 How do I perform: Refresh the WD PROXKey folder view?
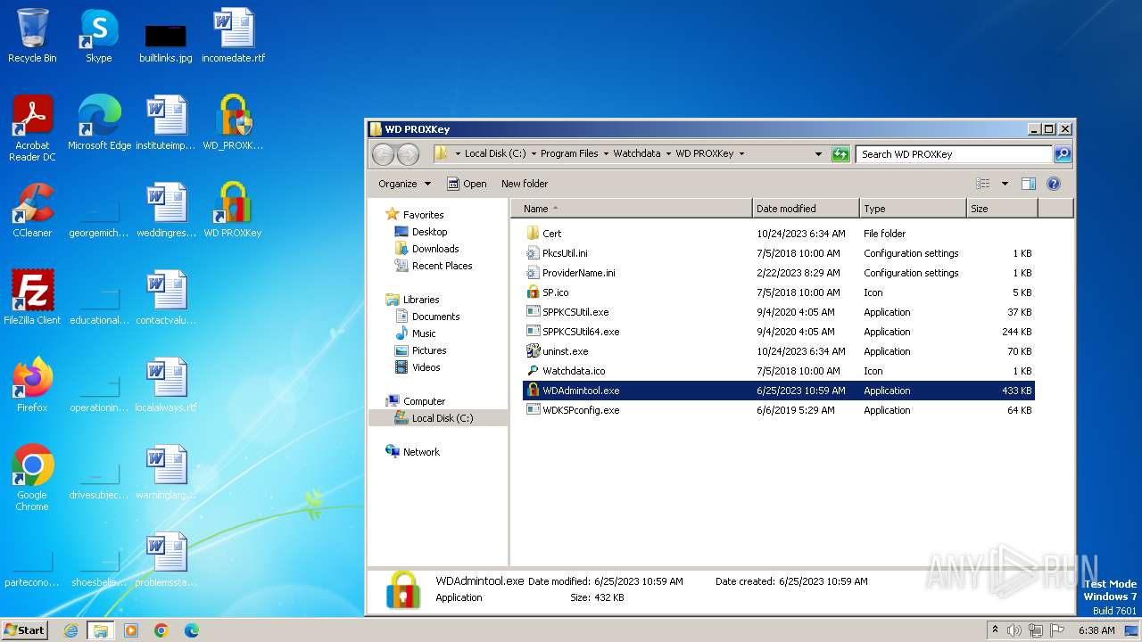840,154
